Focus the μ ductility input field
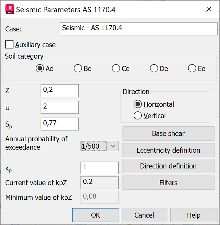The height and width of the screenshot is (225, 220). 59,107
